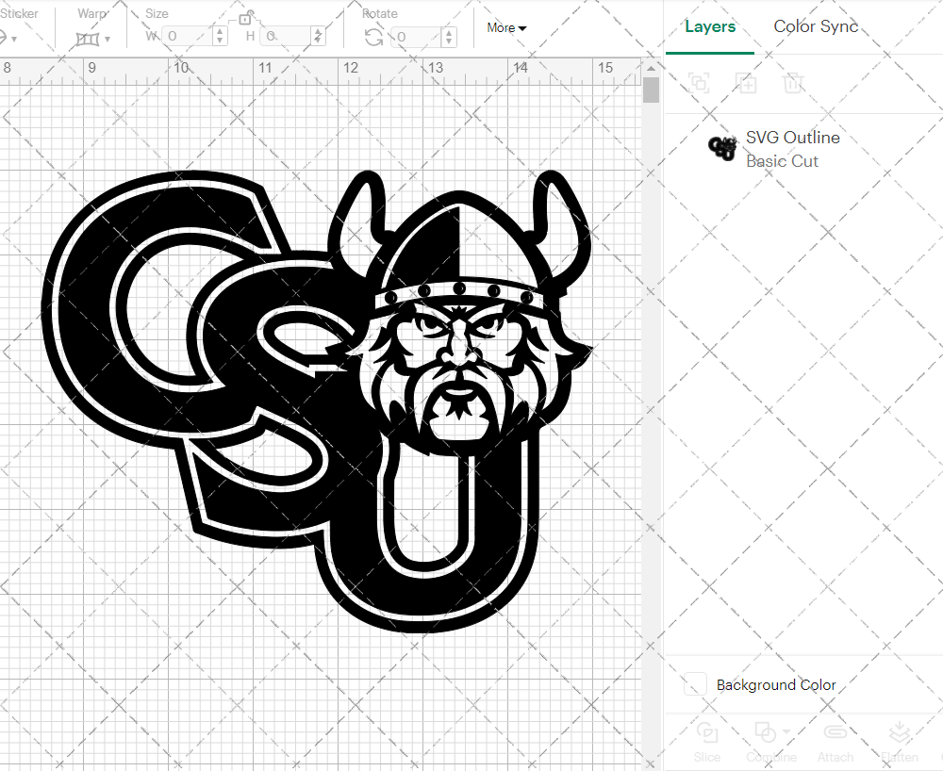Select the SVG Outline layer
This screenshot has width=943, height=771.
(792, 137)
